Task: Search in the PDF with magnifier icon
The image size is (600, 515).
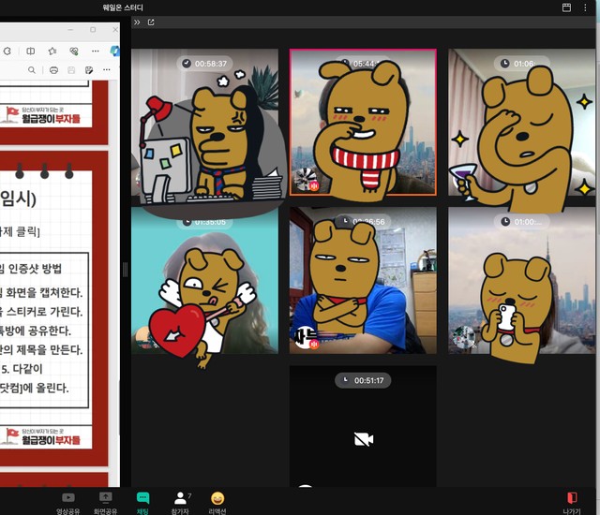Action: pos(32,70)
